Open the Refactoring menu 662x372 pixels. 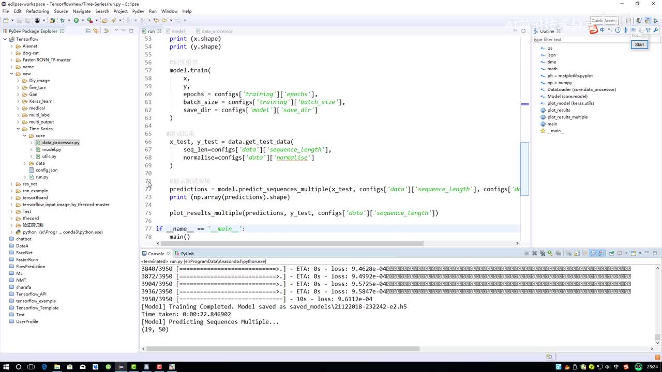point(38,11)
